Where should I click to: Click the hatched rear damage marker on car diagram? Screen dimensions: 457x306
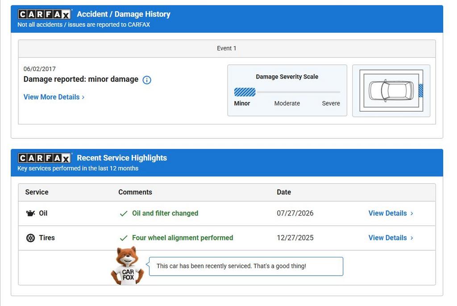pyautogui.click(x=421, y=91)
